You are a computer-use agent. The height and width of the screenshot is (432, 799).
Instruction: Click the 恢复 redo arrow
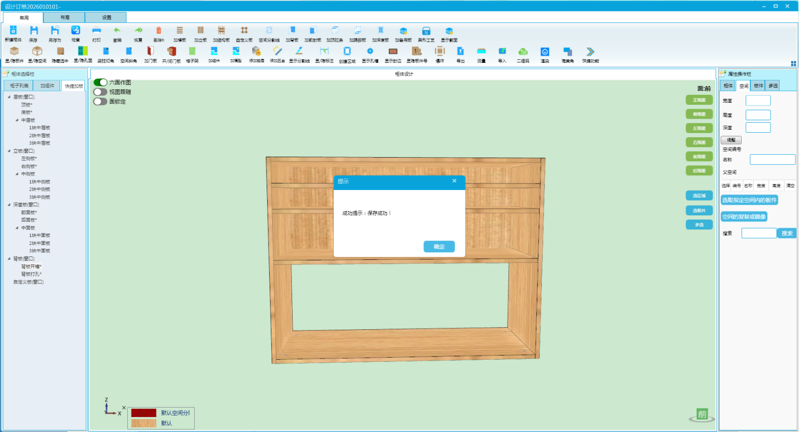[x=138, y=31]
